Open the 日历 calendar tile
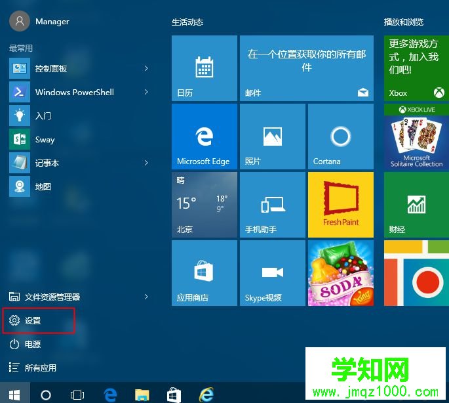This screenshot has height=403, width=449. tap(204, 68)
